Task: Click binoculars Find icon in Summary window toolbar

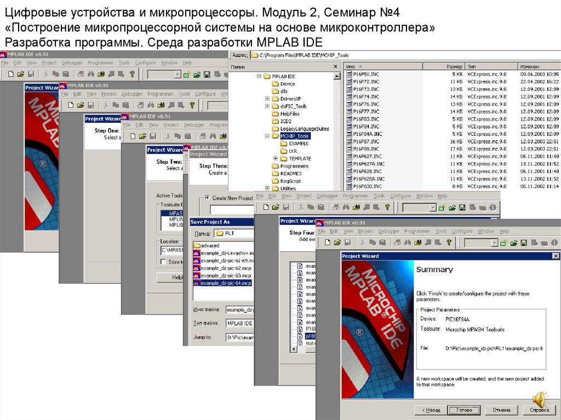Action: tap(408, 243)
